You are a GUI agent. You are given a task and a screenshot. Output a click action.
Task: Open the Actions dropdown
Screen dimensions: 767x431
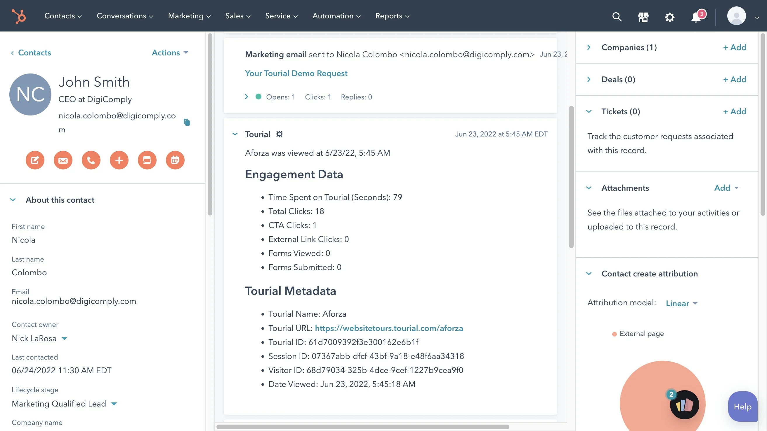pyautogui.click(x=170, y=52)
